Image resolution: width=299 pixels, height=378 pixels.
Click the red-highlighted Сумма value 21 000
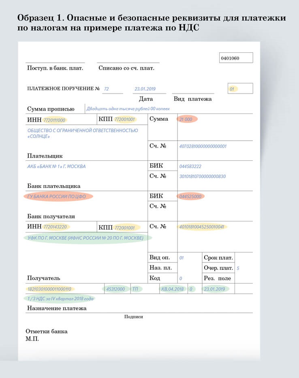coord(186,119)
